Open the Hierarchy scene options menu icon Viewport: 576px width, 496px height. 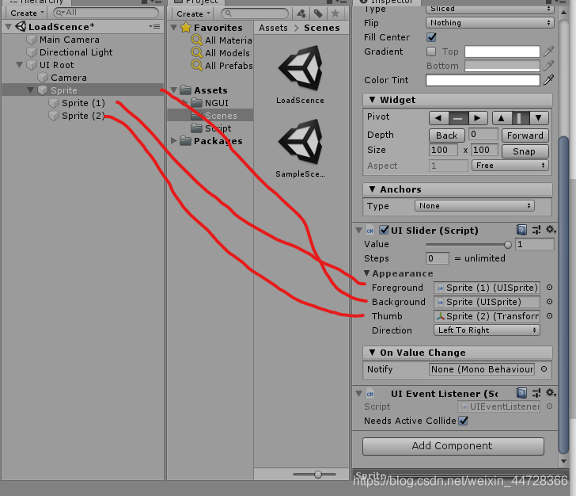pyautogui.click(x=154, y=26)
